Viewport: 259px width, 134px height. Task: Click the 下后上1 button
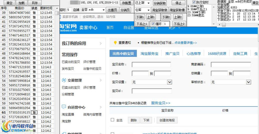click(x=142, y=24)
